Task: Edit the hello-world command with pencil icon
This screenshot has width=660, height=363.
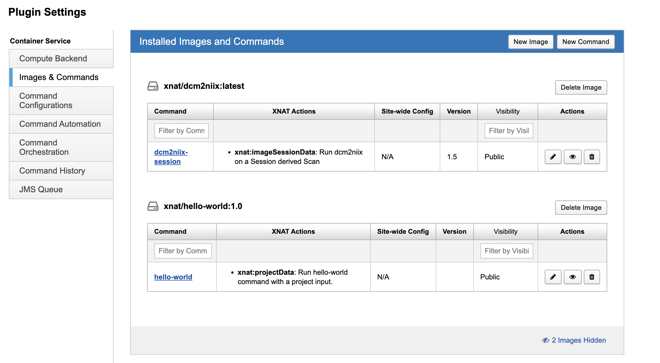Action: (x=553, y=277)
